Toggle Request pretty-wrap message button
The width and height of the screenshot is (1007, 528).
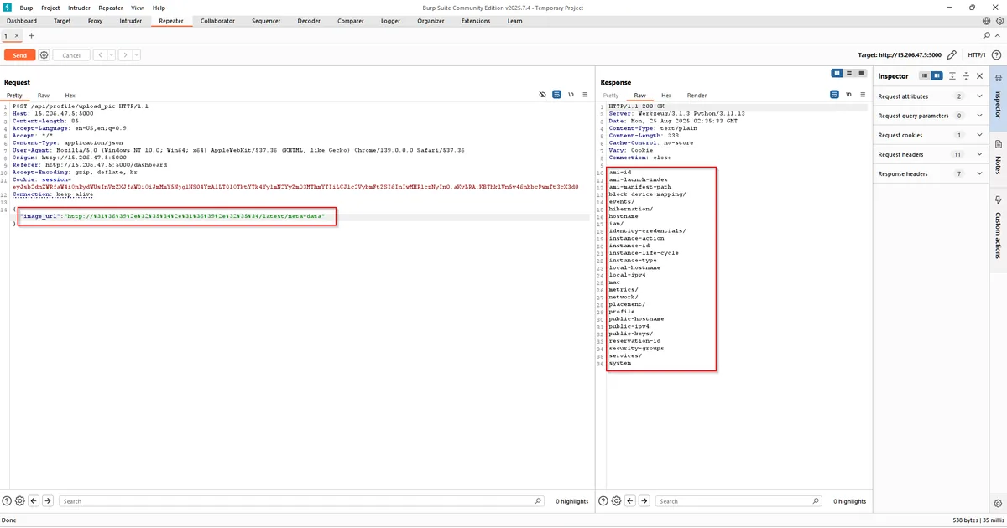556,96
